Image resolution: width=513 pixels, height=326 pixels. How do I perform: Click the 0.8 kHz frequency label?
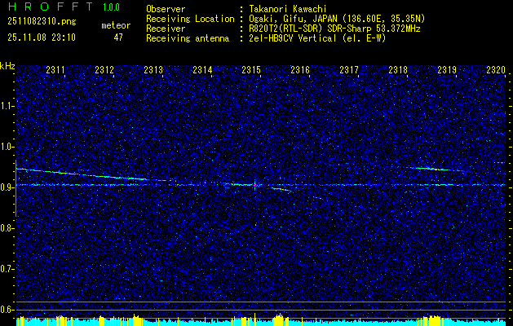point(7,228)
